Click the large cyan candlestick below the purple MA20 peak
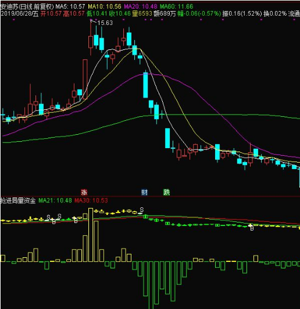 coord(145,85)
